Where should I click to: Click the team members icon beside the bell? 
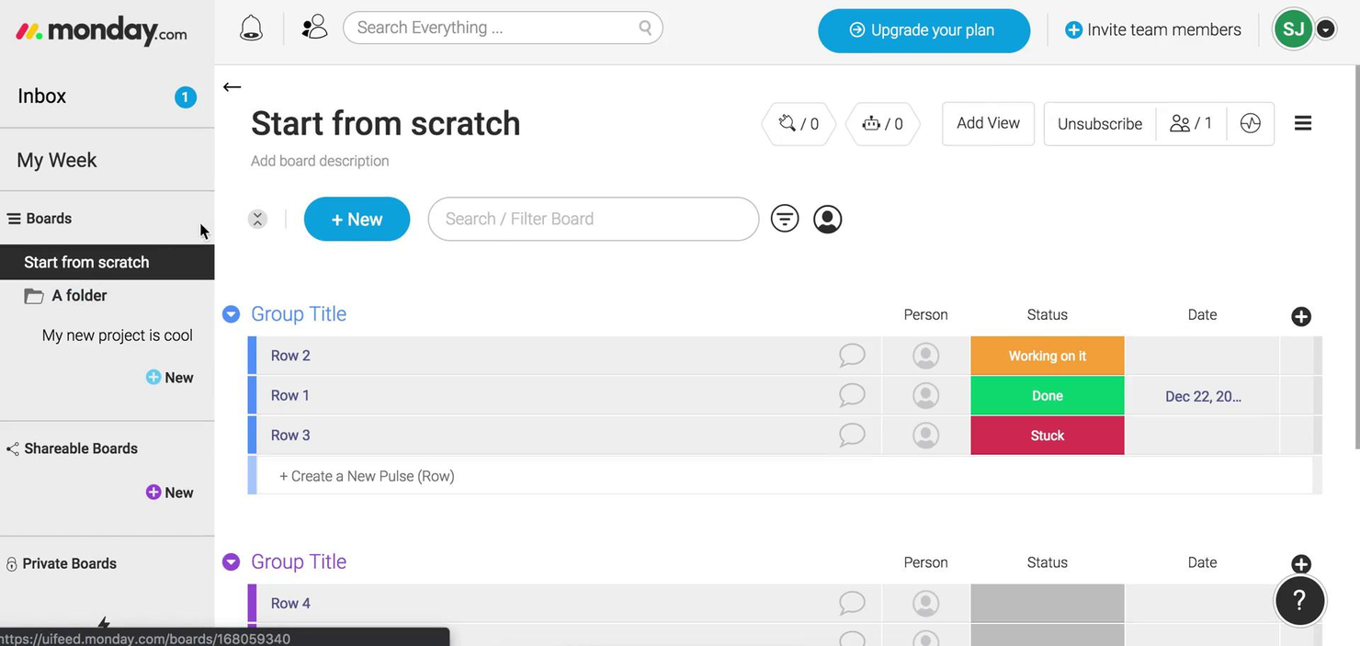coord(314,27)
